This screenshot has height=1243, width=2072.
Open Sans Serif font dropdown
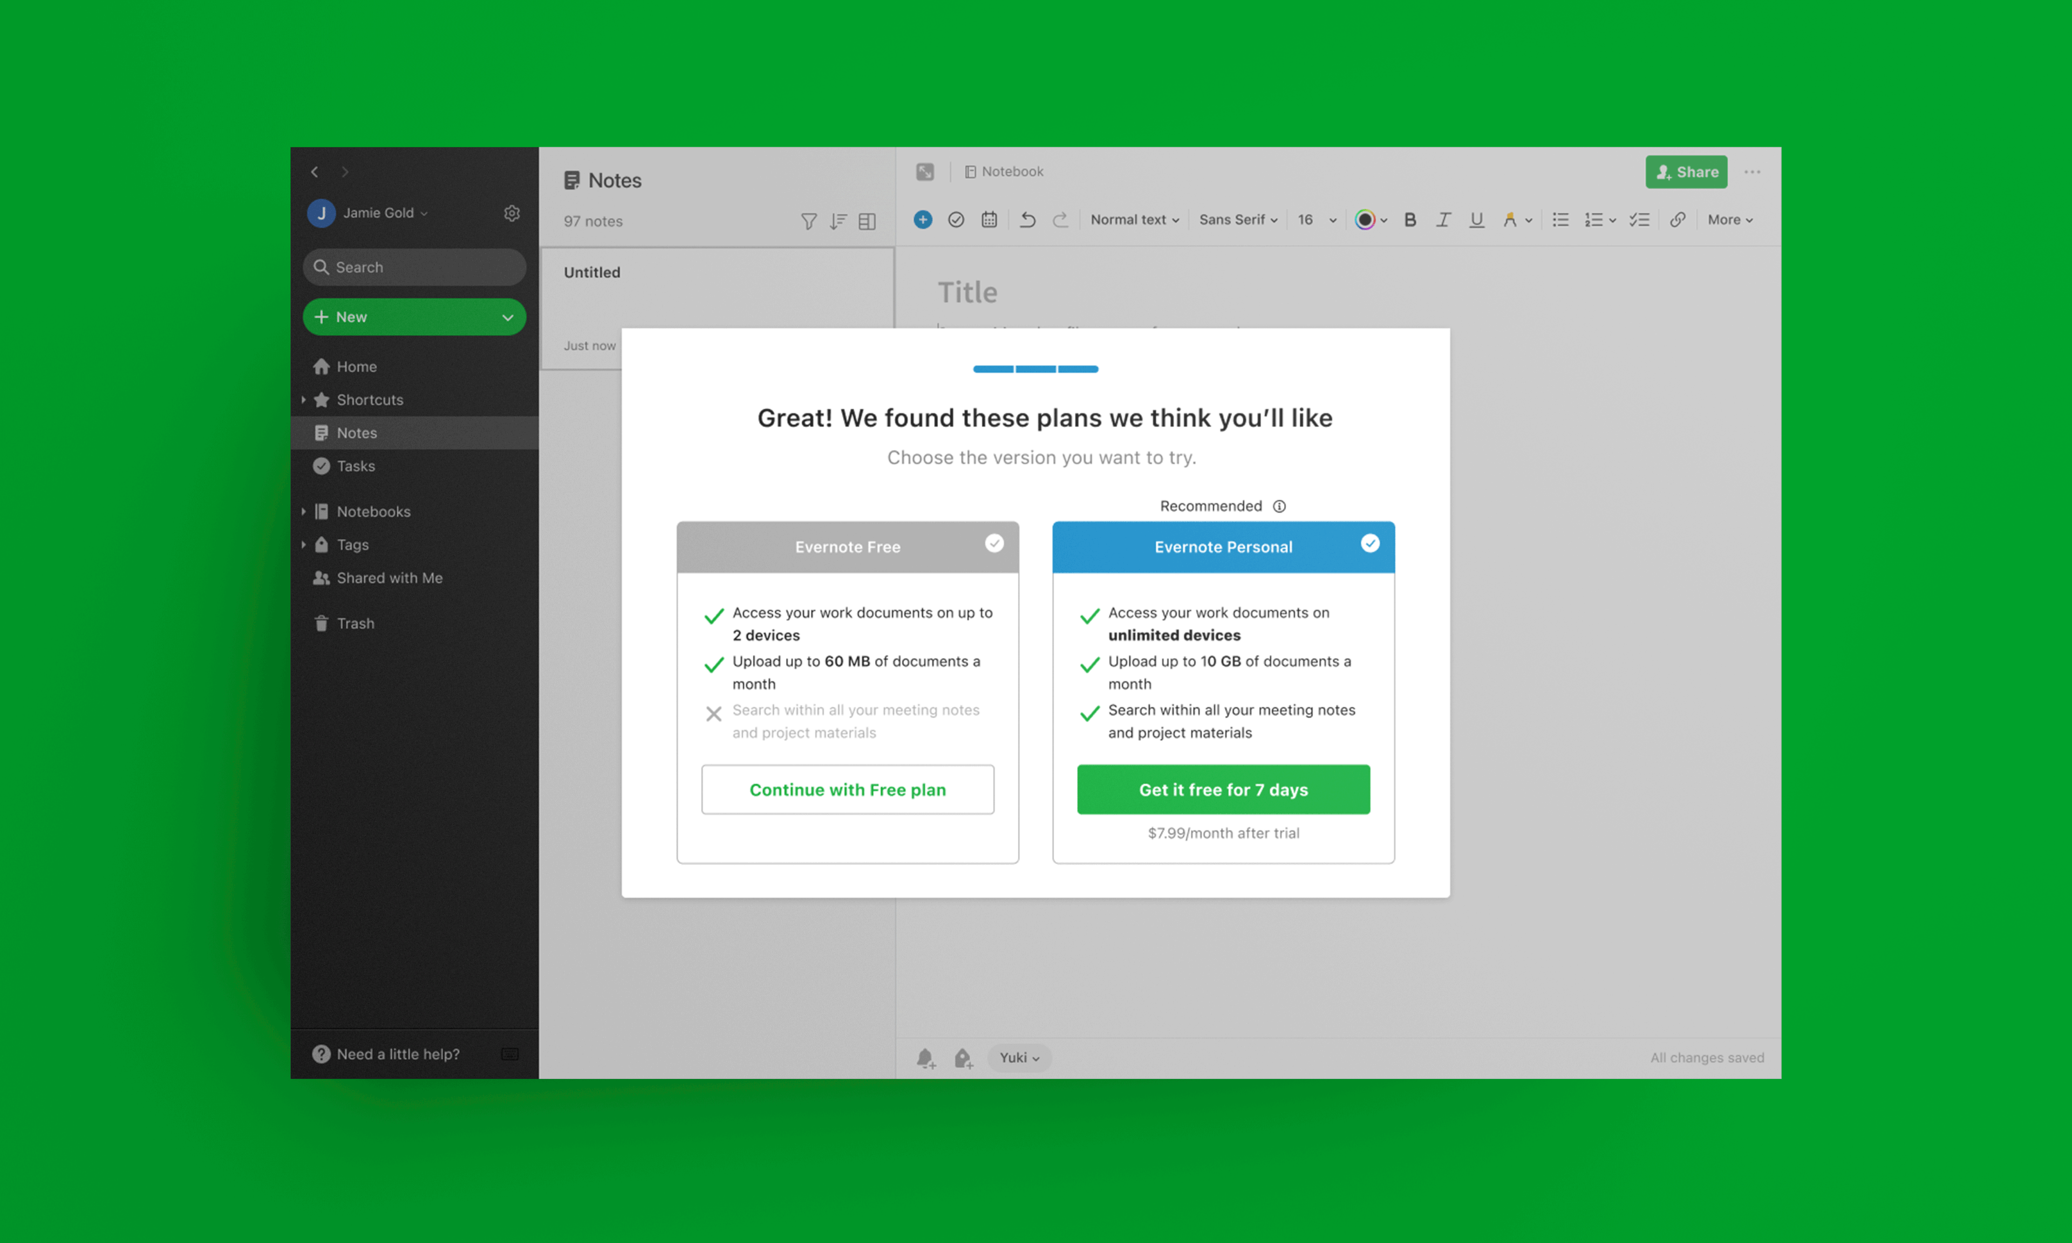pos(1239,220)
